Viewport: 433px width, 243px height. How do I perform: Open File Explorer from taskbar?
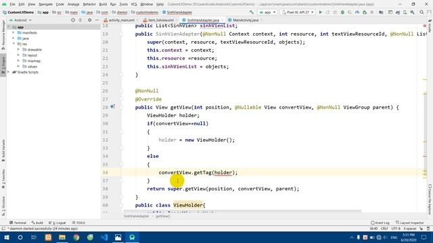pyautogui.click(x=62, y=237)
